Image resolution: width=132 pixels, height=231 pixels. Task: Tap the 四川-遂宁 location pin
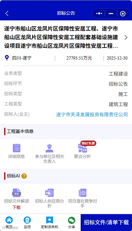pos(7,58)
